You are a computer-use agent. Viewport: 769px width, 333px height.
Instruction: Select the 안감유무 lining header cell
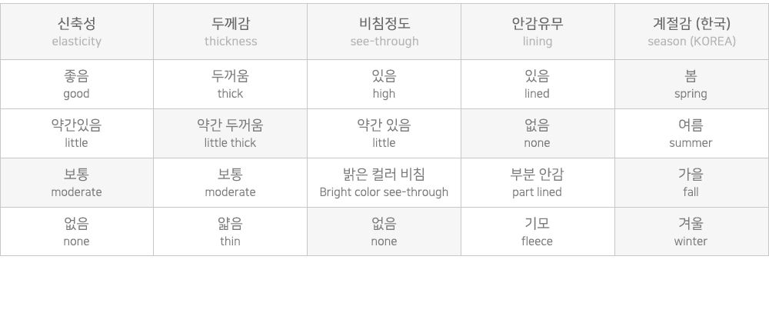538,32
